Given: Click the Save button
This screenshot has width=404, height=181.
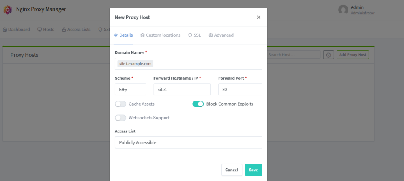Looking at the screenshot, I should (x=254, y=170).
